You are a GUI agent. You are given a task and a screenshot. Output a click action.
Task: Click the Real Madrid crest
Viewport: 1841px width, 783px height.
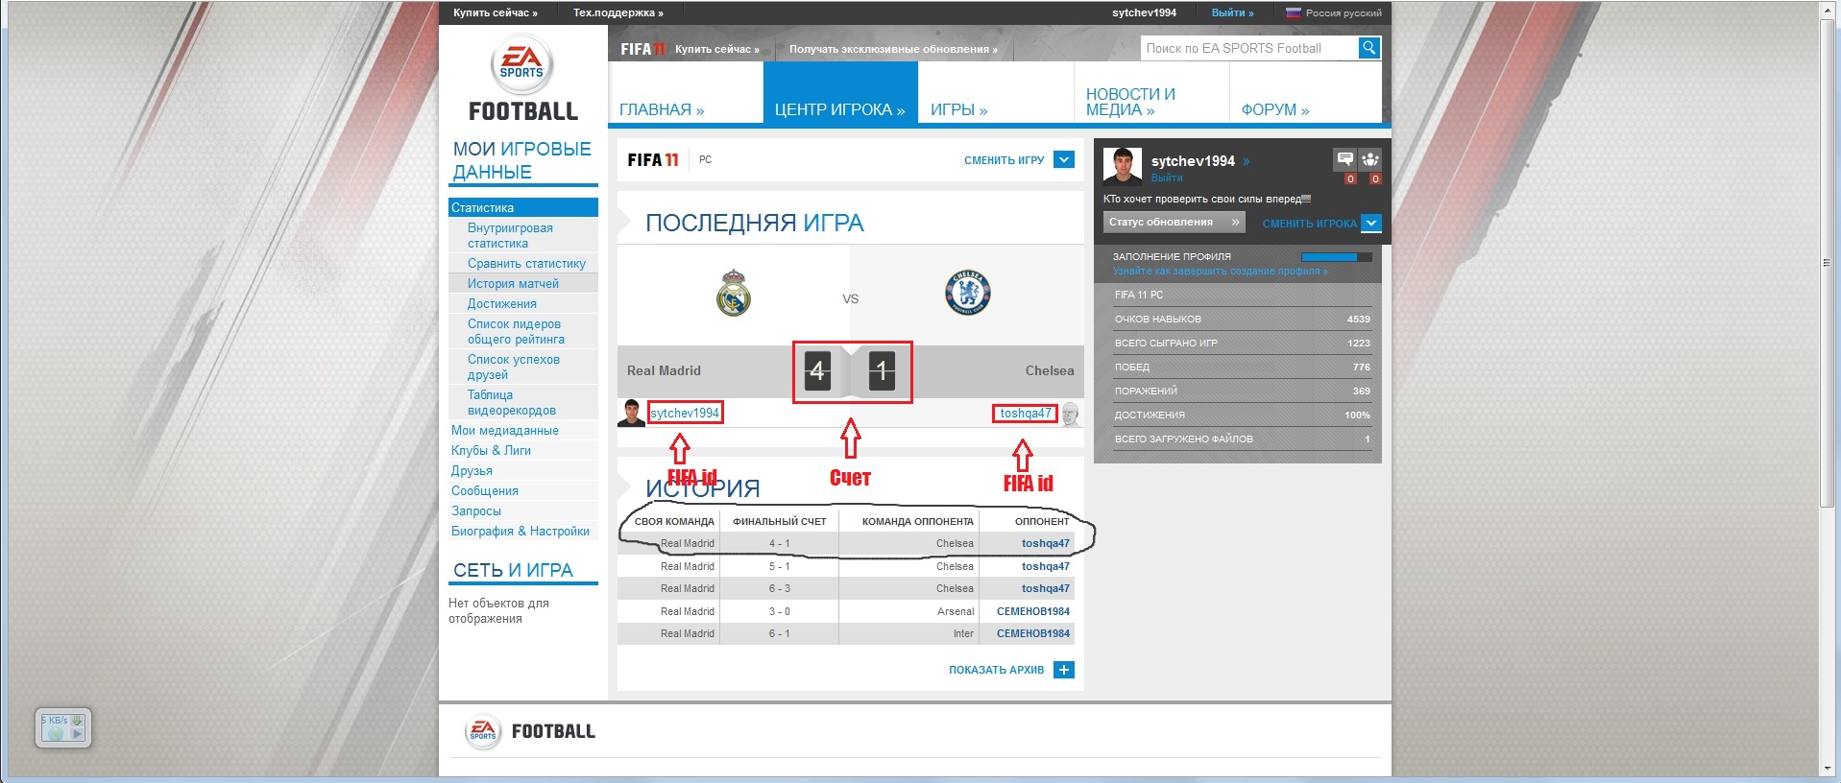pos(733,293)
